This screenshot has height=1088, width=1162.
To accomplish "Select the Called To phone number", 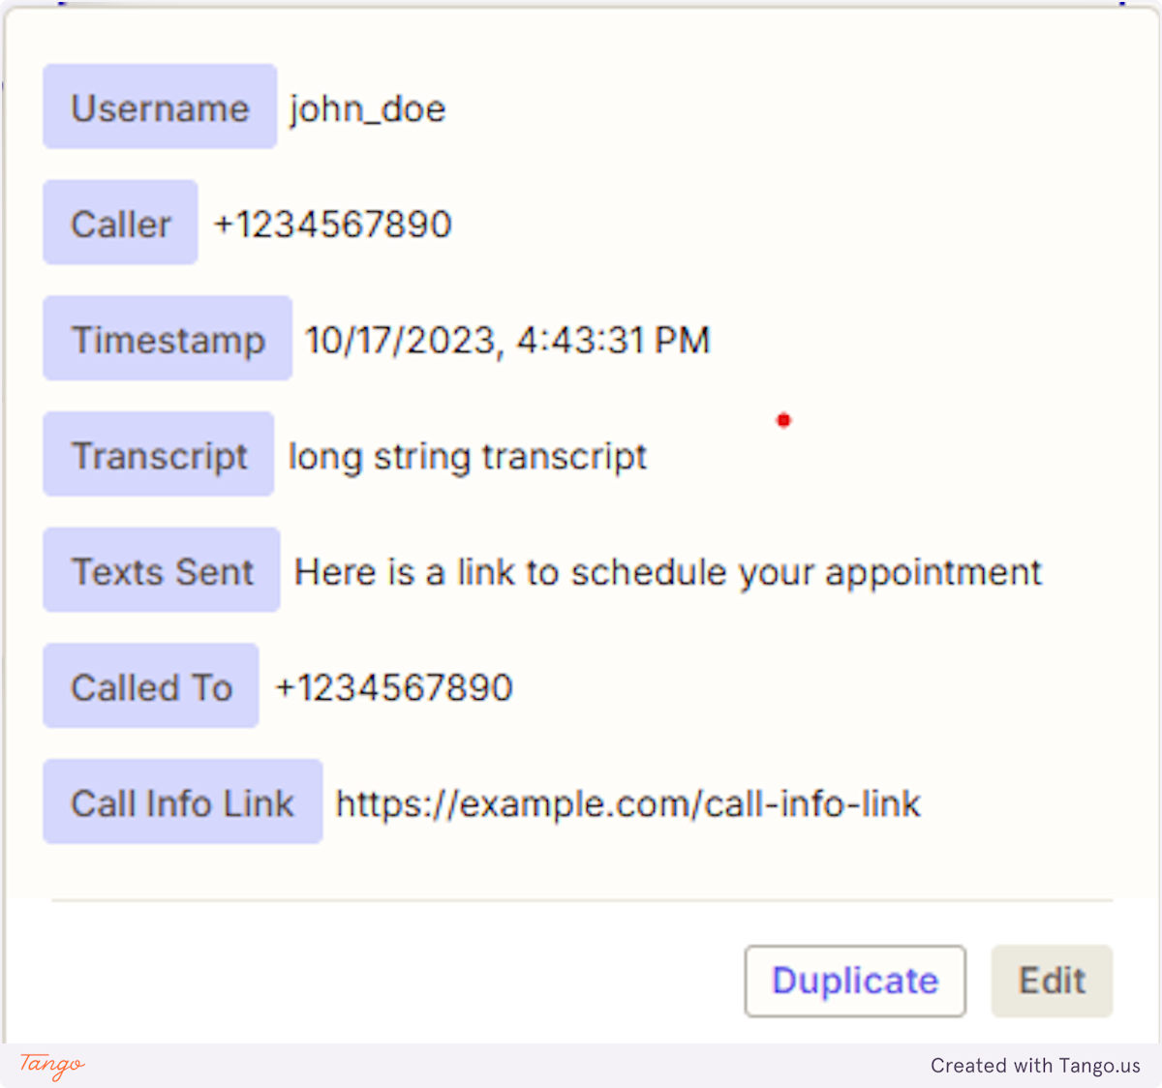I will pos(393,686).
